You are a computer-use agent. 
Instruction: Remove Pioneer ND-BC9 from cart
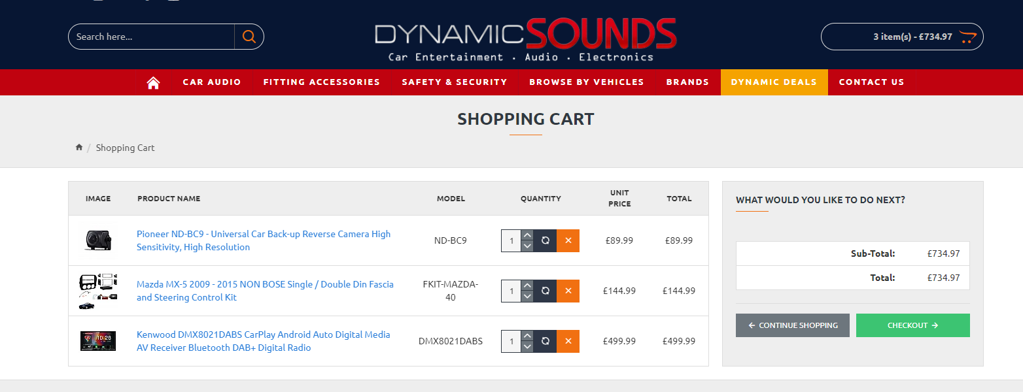pyautogui.click(x=568, y=240)
